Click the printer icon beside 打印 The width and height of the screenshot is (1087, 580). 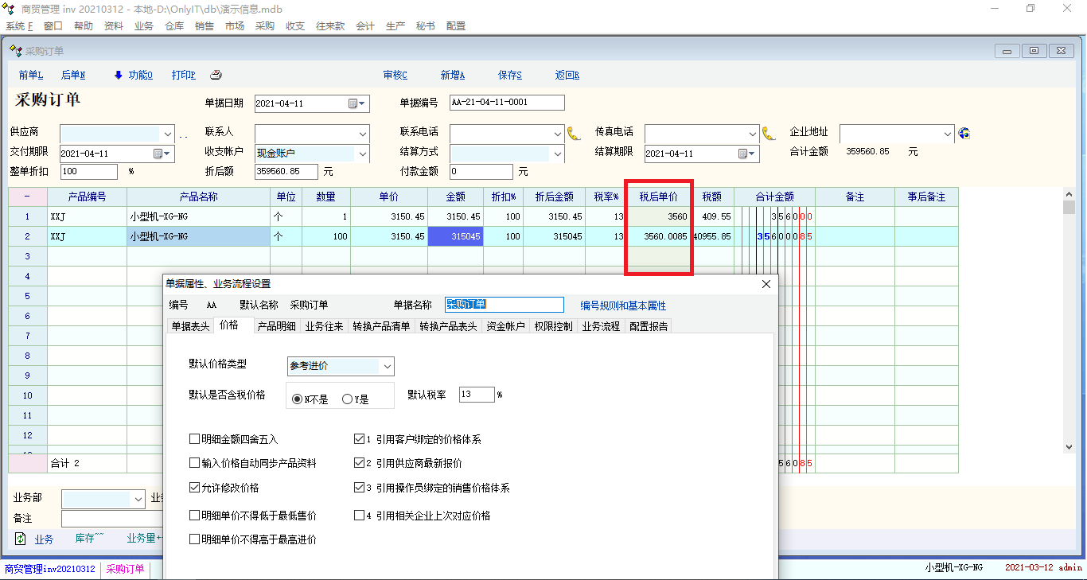point(216,76)
